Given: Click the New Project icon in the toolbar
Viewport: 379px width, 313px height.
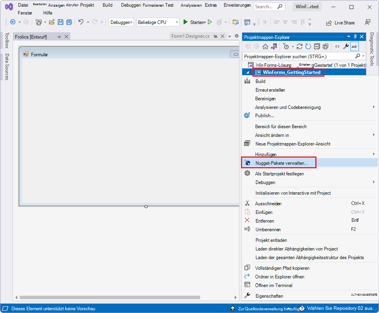Looking at the screenshot, I should click(x=39, y=22).
